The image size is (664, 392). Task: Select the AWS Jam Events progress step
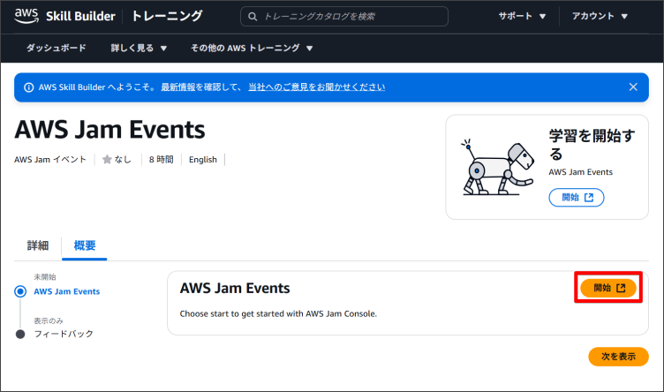click(x=66, y=291)
